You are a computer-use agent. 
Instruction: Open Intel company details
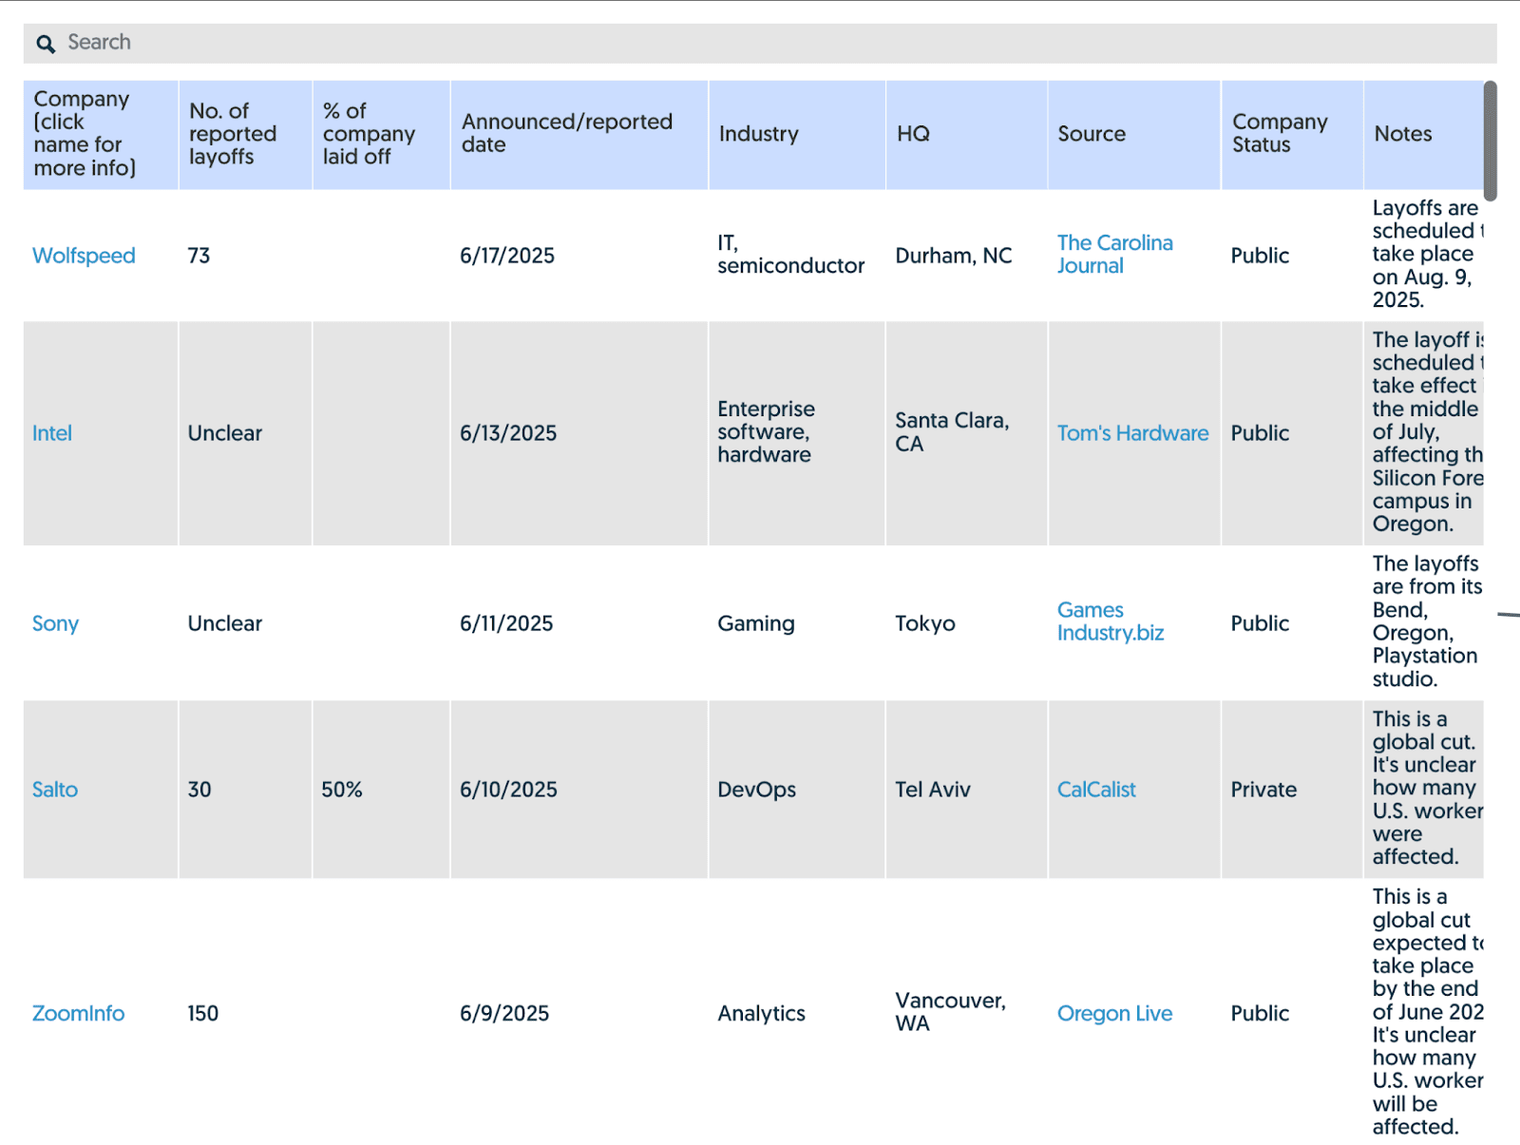51,433
